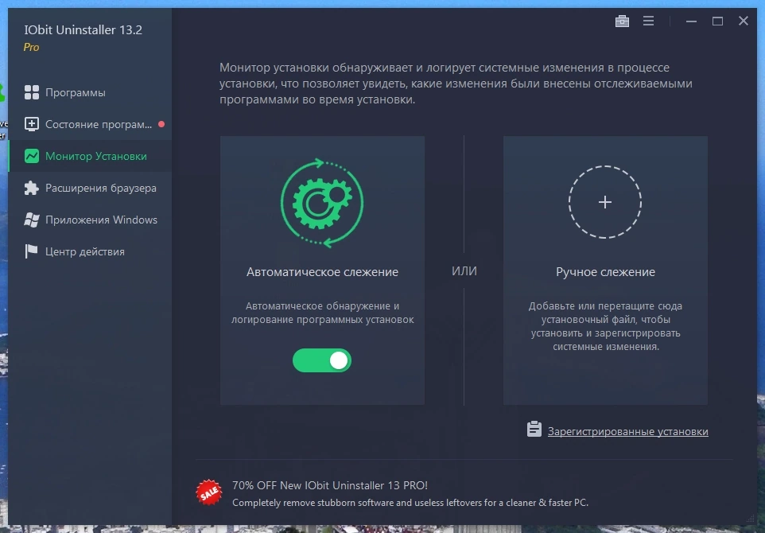Screen dimensions: 765x533
Task: Click the 'Добавьте или перетащите сюда' description
Action: pos(605,326)
